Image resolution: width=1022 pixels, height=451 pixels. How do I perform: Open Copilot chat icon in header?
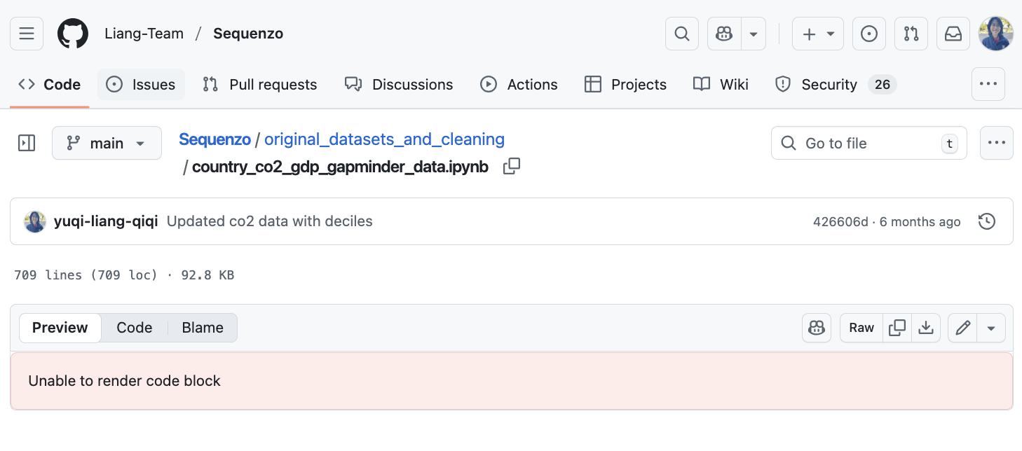[x=724, y=34]
